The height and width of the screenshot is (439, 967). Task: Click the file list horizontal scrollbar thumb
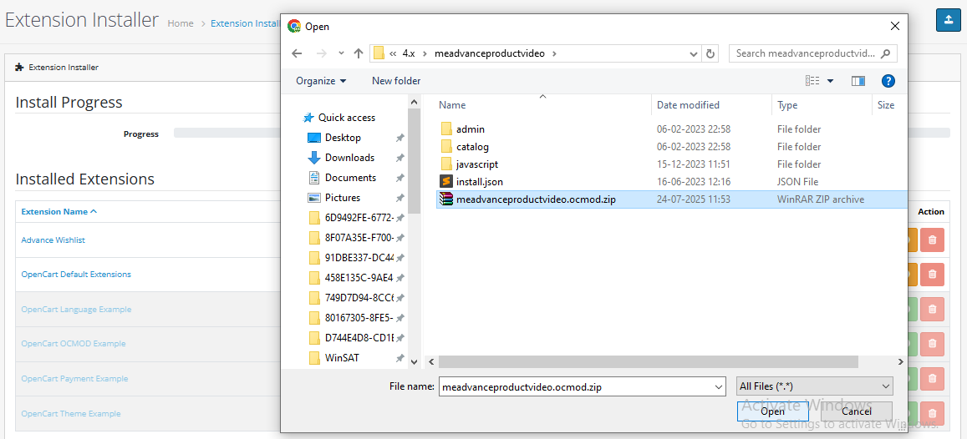tap(649, 362)
